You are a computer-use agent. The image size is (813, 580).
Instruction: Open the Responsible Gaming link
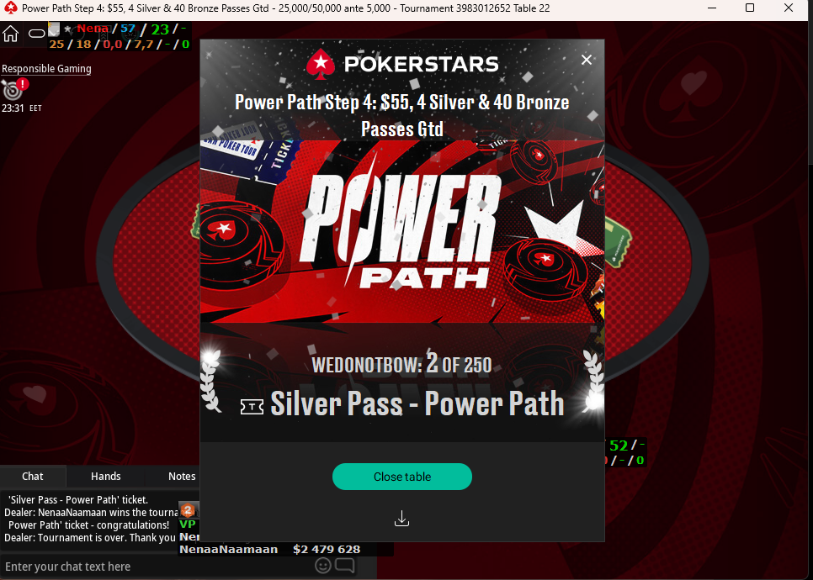point(46,68)
